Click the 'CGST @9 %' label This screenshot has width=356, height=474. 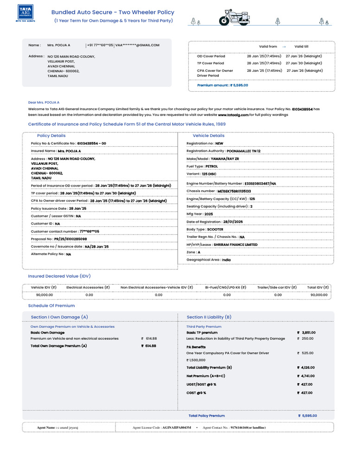196,393
